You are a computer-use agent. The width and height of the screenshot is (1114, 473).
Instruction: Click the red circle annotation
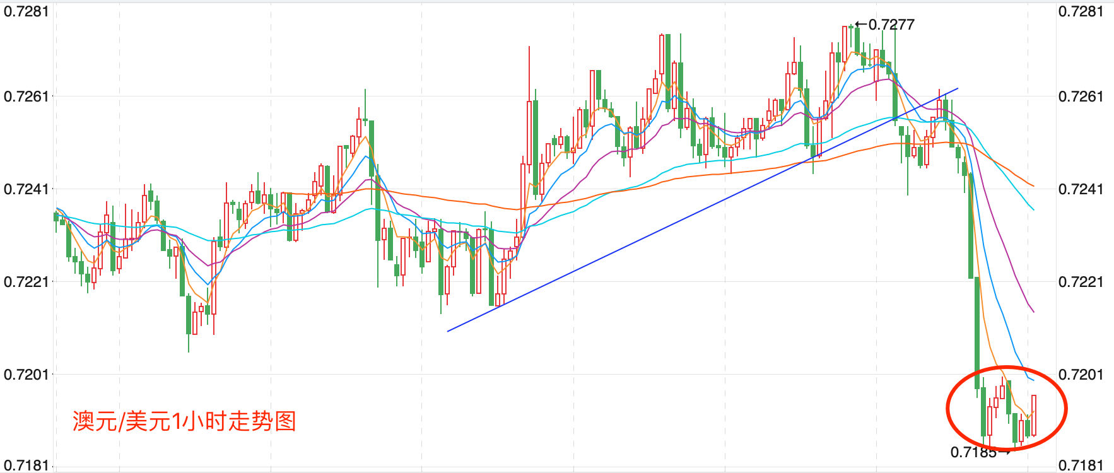point(1006,409)
